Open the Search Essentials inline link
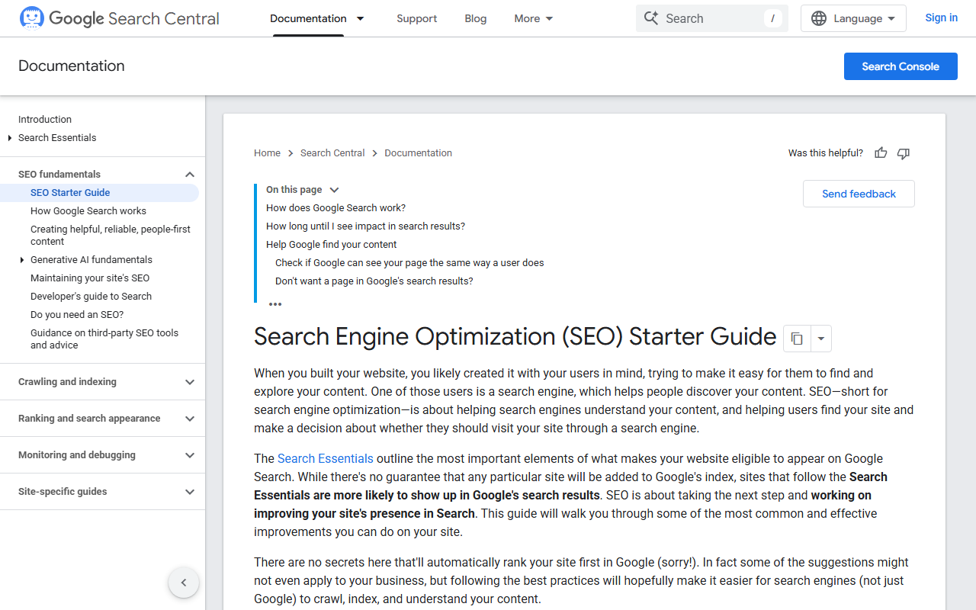976x610 pixels. (x=326, y=458)
